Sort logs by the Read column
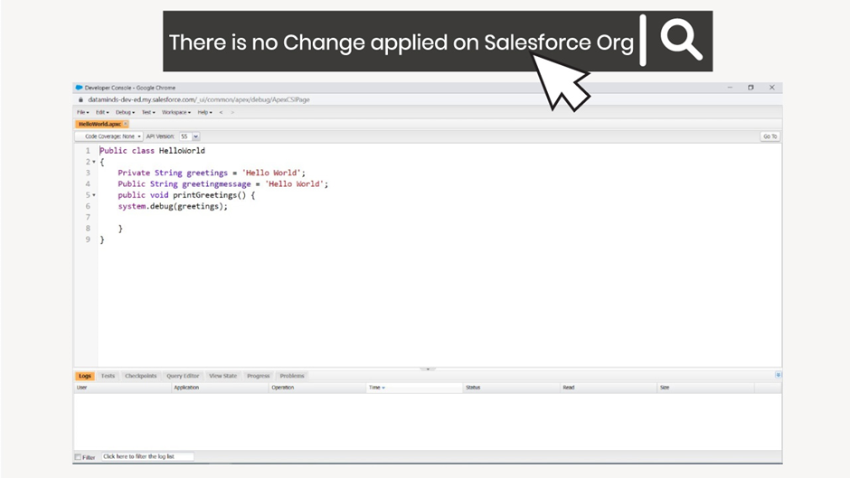Screen dimensions: 850x478 [609, 388]
